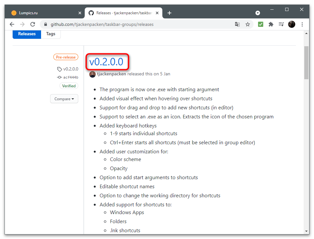This screenshot has width=314, height=239.
Task: Open the Chrome profile avatar
Action: (x=292, y=25)
